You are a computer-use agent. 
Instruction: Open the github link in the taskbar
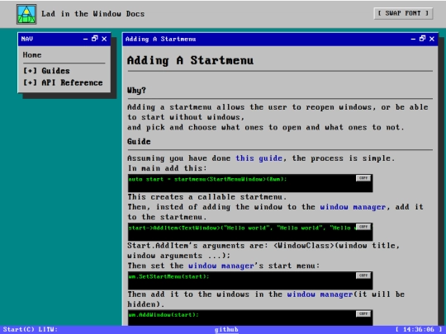226,329
